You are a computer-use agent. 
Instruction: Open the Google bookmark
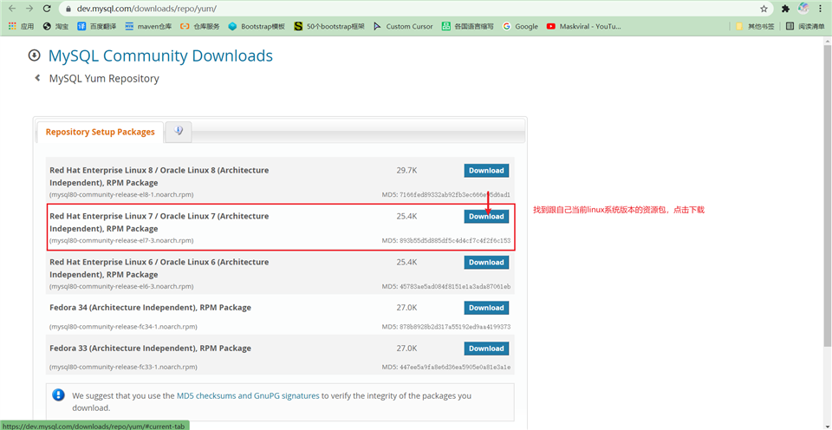point(521,26)
